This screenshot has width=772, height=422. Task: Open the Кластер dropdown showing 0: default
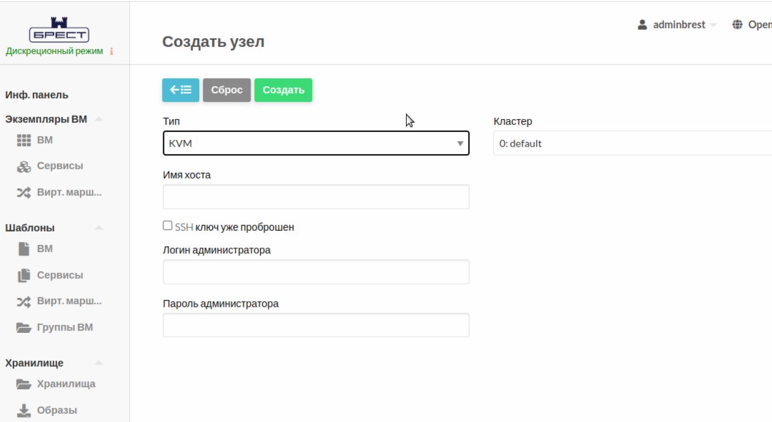[x=632, y=143]
